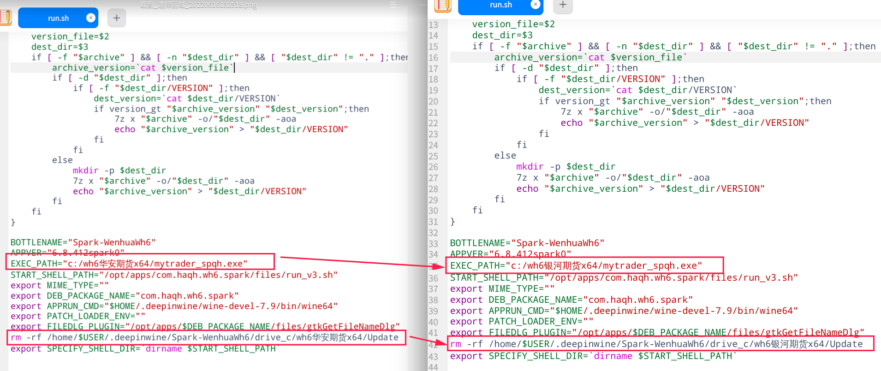Click 'mkdir -p $dest_dir' in left editor
The height and width of the screenshot is (371, 881).
pyautogui.click(x=119, y=171)
